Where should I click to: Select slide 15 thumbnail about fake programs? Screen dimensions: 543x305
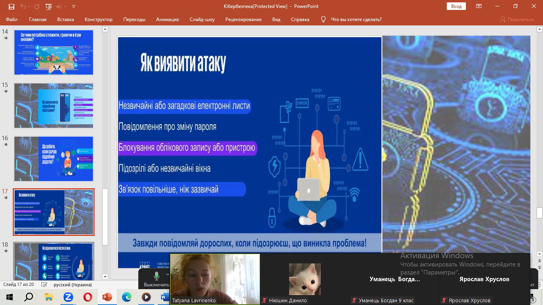[54, 106]
